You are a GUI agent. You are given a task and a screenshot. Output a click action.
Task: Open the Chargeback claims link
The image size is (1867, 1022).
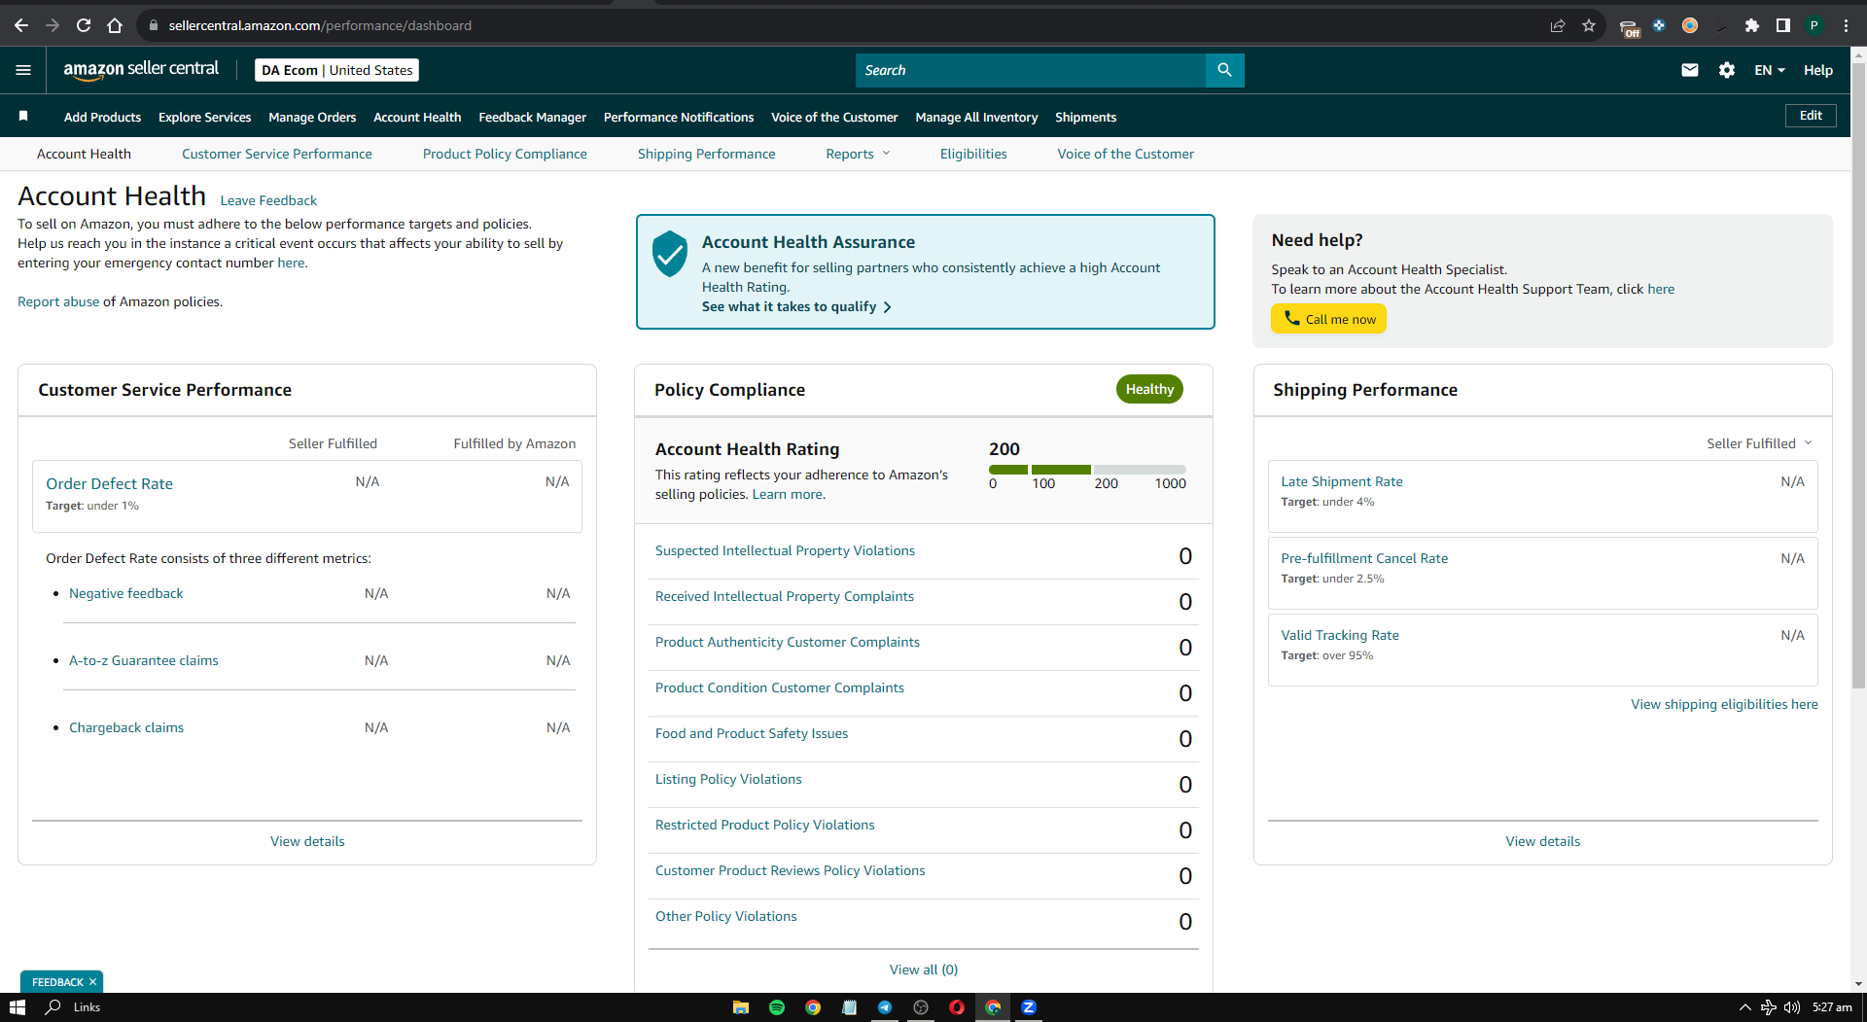pyautogui.click(x=126, y=727)
